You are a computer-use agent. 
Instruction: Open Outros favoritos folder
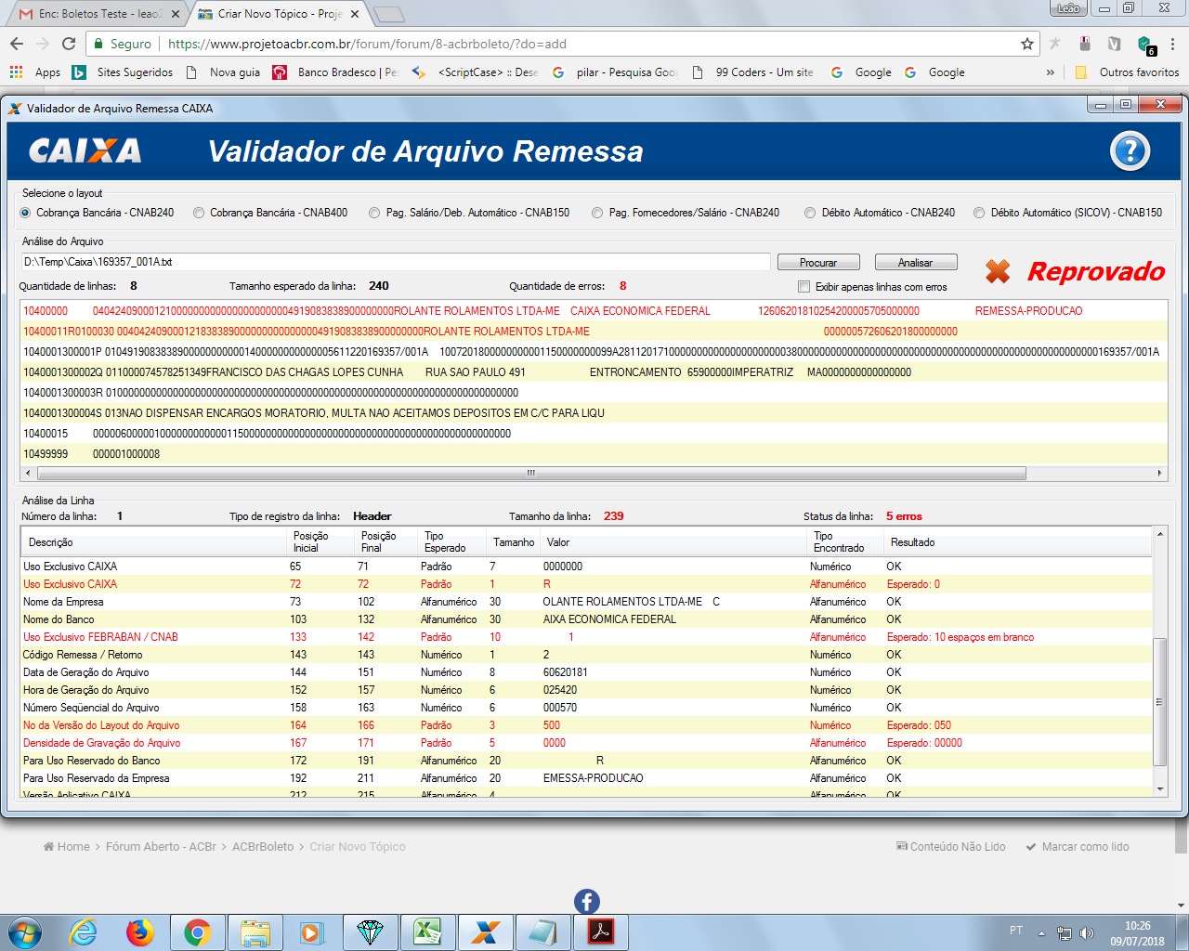pos(1127,72)
